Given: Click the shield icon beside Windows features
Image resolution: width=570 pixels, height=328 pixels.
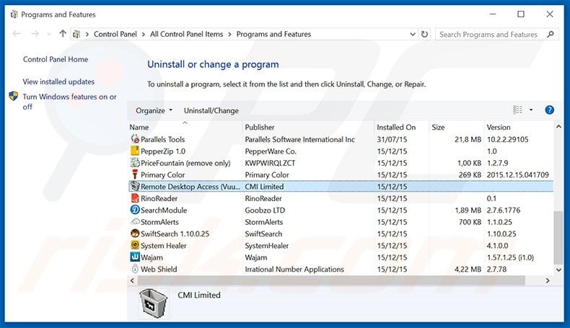Looking at the screenshot, I should point(14,97).
